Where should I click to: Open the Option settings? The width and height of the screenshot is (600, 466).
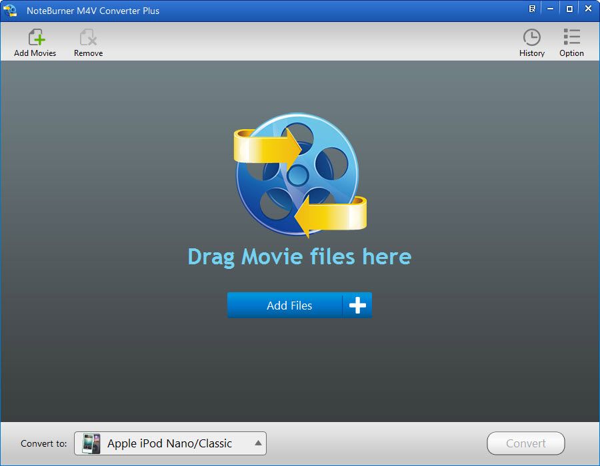571,42
